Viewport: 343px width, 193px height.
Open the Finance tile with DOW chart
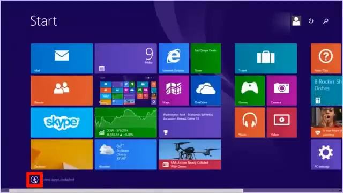[x=126, y=123]
